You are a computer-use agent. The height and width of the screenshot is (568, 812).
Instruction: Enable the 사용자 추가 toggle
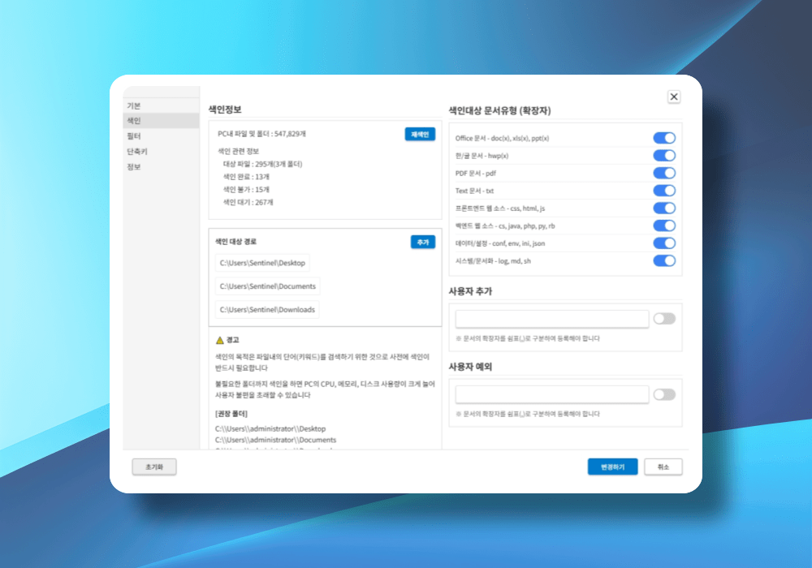(x=664, y=319)
